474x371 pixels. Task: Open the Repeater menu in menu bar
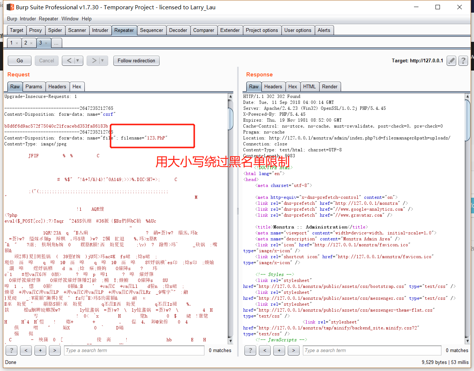pos(49,19)
